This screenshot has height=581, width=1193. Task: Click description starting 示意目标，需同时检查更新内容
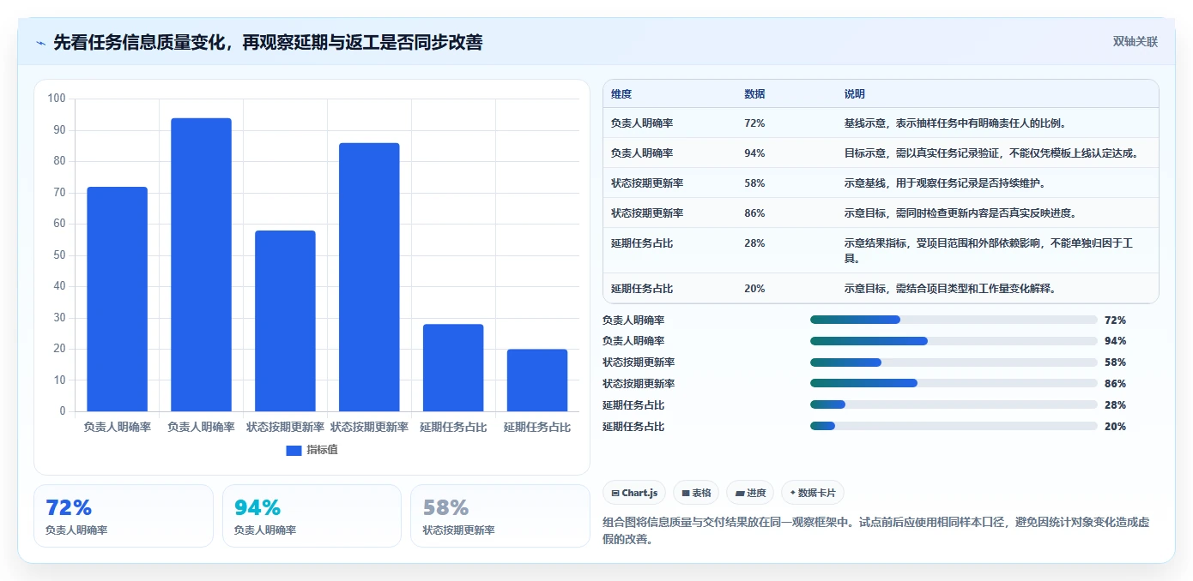tap(960, 213)
